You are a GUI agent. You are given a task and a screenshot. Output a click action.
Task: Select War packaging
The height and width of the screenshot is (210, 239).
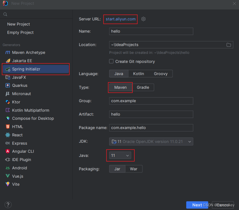(x=134, y=169)
